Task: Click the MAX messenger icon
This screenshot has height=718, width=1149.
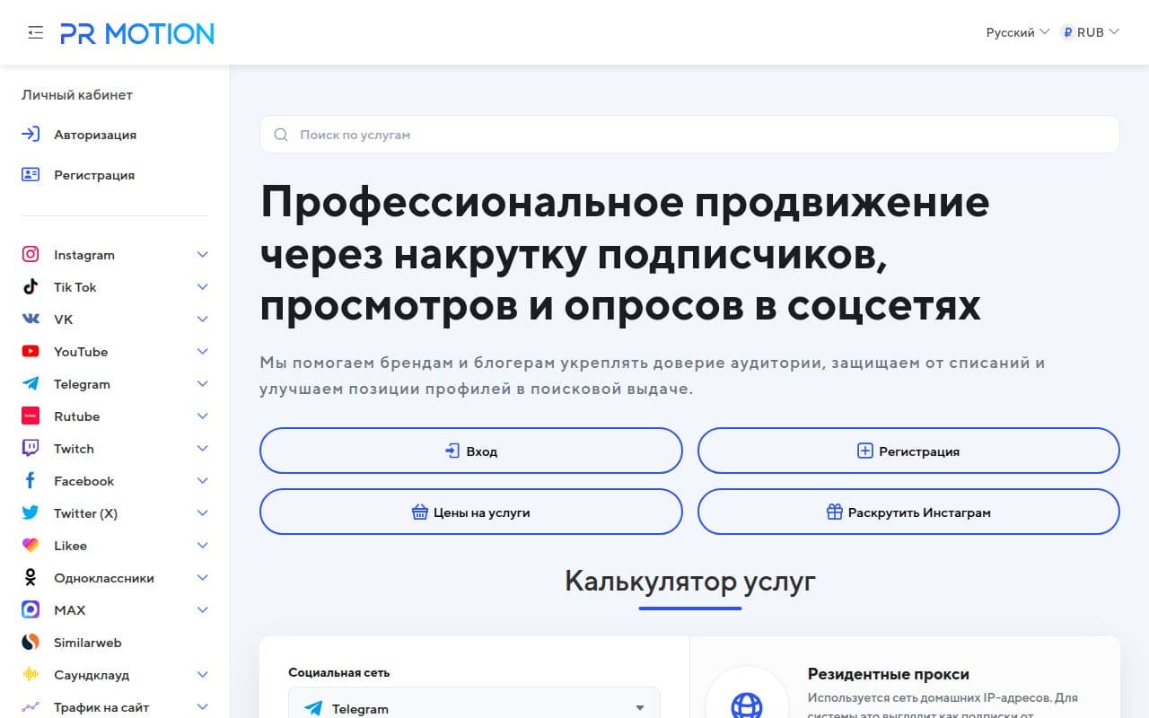Action: (x=31, y=610)
